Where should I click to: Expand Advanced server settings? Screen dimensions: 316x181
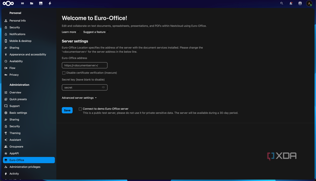[79, 98]
